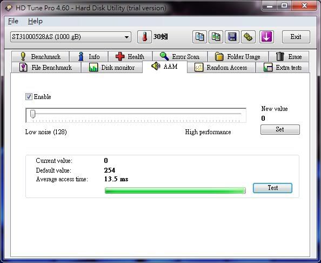Click the Set button

tap(280, 129)
